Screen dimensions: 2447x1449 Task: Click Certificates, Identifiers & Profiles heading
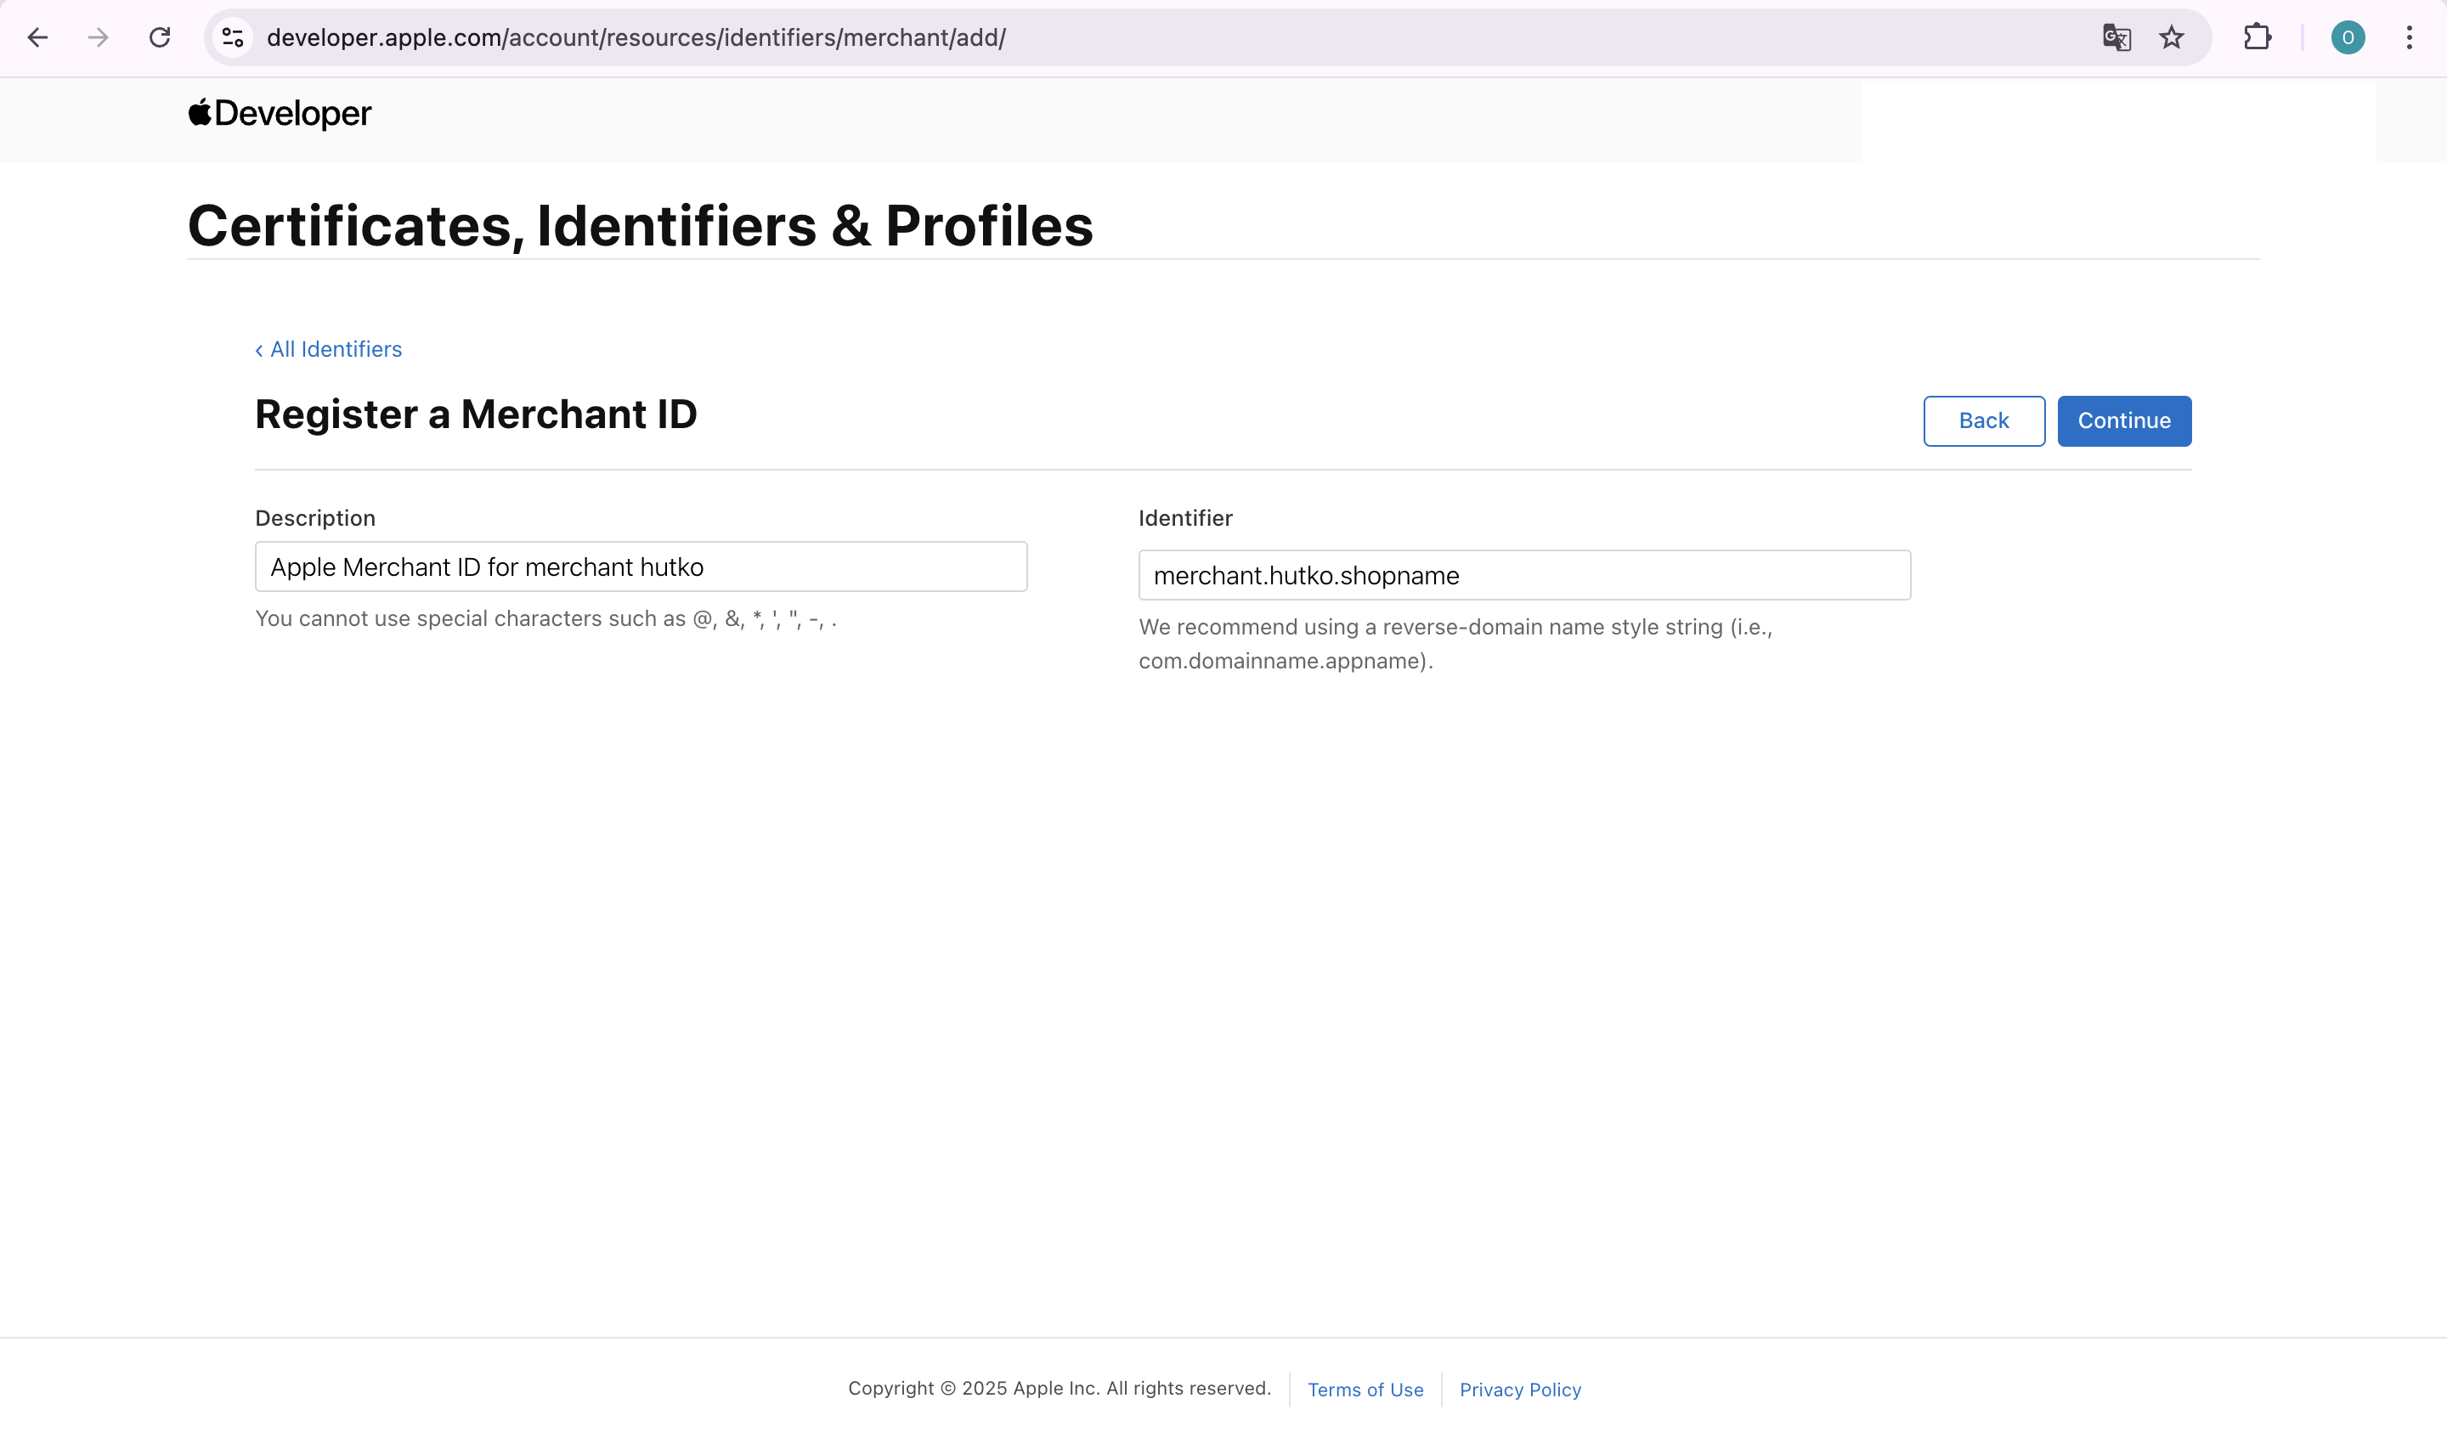[640, 226]
